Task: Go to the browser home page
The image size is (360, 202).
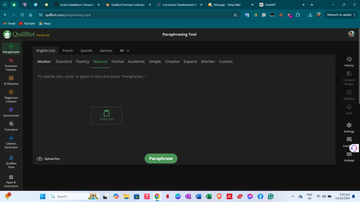Action: click(x=30, y=15)
